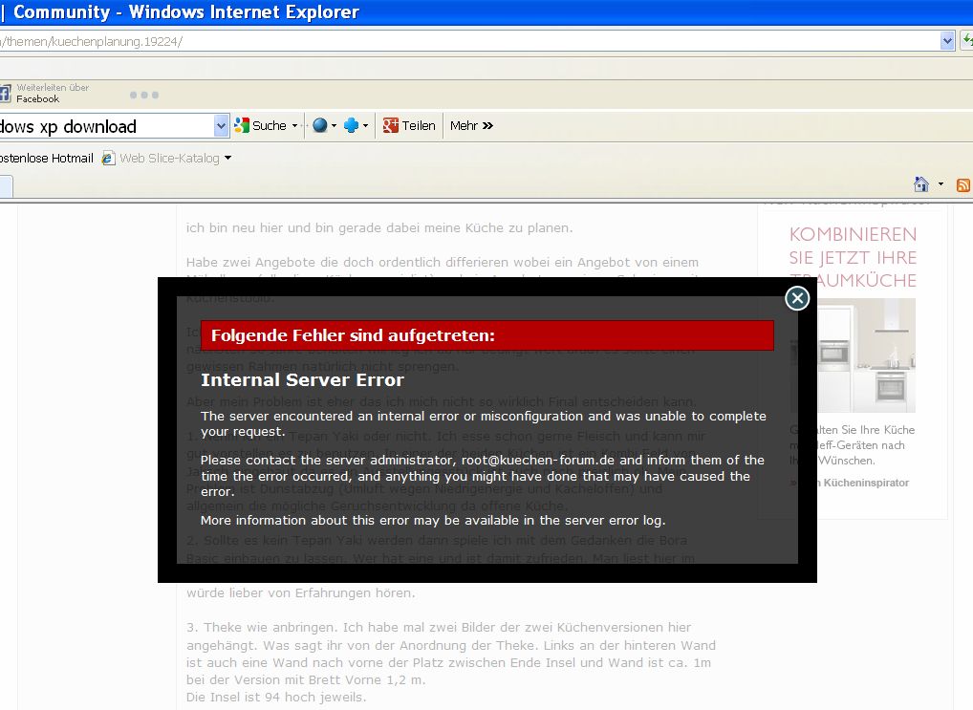Open dropdown arrow next to Suche
The width and height of the screenshot is (973, 710).
294,126
